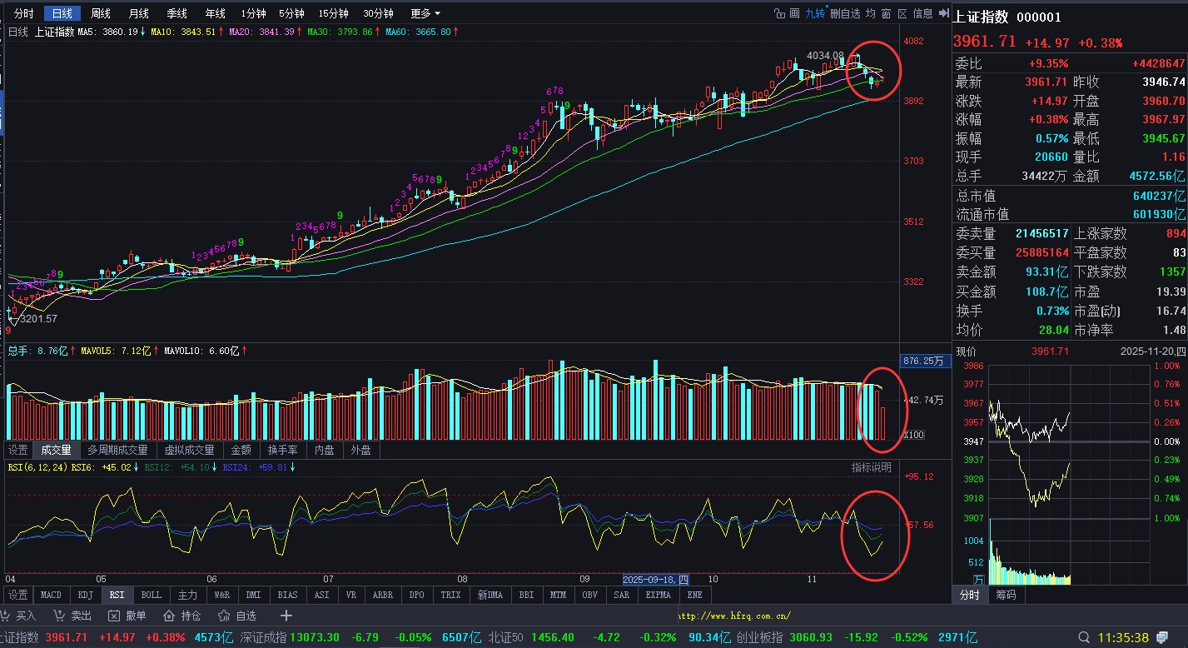The height and width of the screenshot is (648, 1188).
Task: Switch indicator to W&R
Action: (x=221, y=595)
